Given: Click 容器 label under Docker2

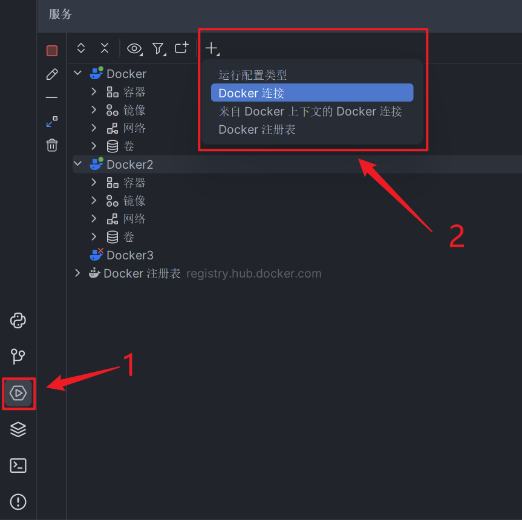Looking at the screenshot, I should click(134, 183).
